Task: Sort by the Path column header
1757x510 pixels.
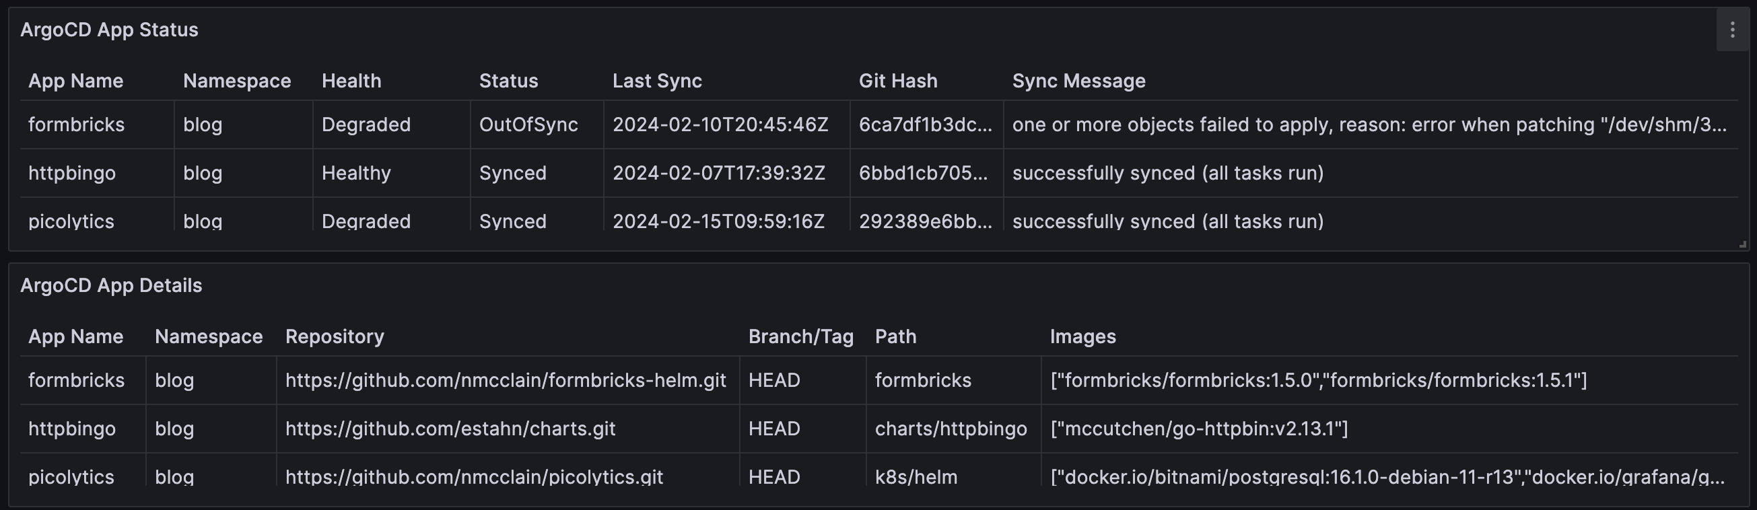Action: (895, 337)
